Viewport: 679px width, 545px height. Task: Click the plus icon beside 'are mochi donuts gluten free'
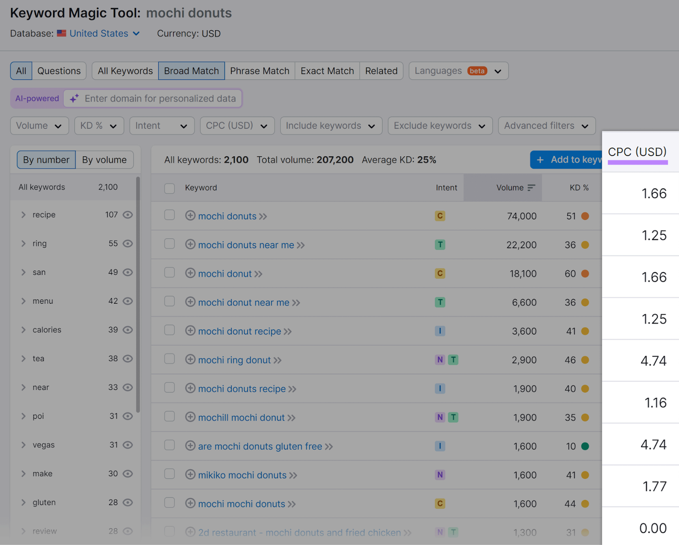[x=190, y=446]
